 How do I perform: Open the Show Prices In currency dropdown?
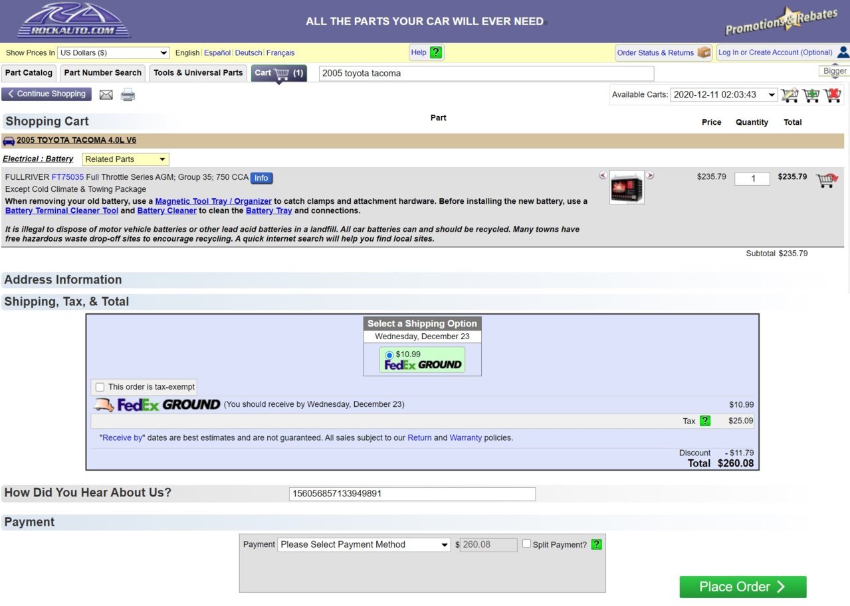pos(113,52)
